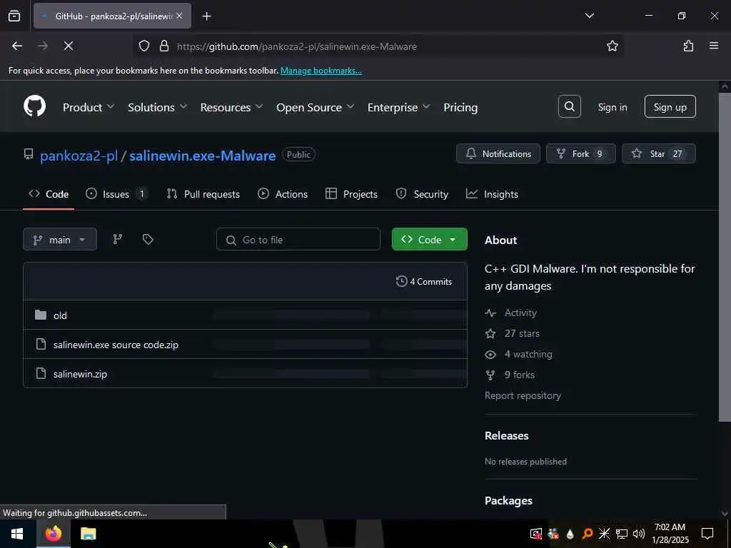
Task: Open salinewin.exe-Malware repository title link
Action: [202, 156]
